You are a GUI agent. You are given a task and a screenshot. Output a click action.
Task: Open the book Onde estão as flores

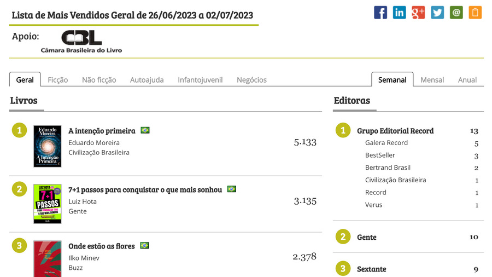coord(102,246)
